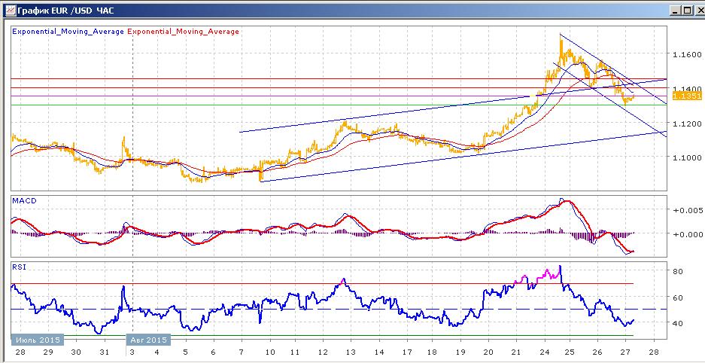Viewport: 705px width, 363px height.
Task: Click date 13 on the time axis
Action: tap(351, 352)
